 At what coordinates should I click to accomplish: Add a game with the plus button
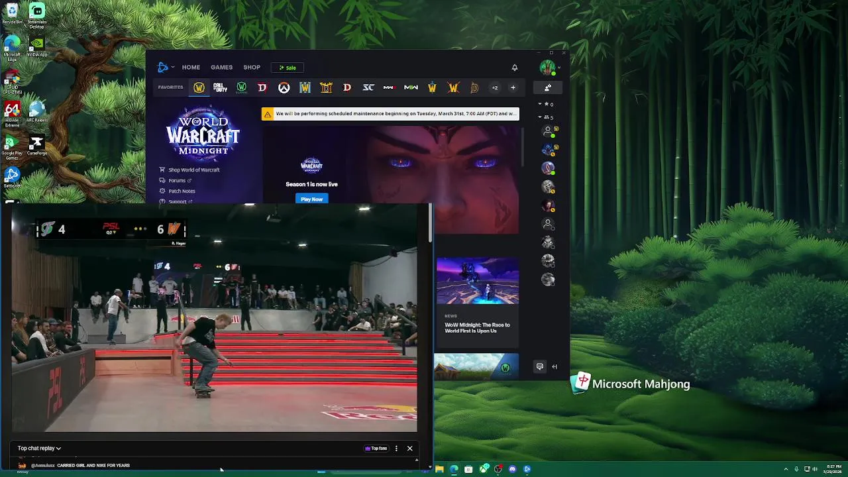(513, 87)
